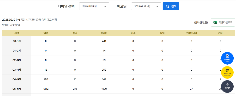
Task: Open the AIRBOT chatbot icon
Action: coord(227,58)
